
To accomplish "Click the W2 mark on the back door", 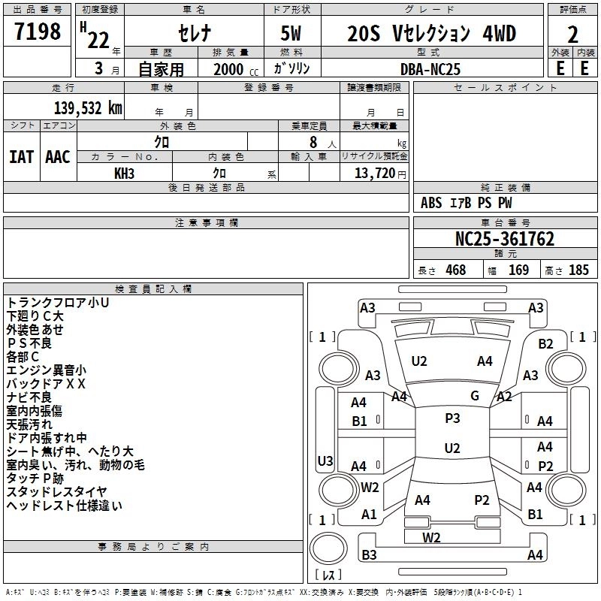I will point(431,537).
